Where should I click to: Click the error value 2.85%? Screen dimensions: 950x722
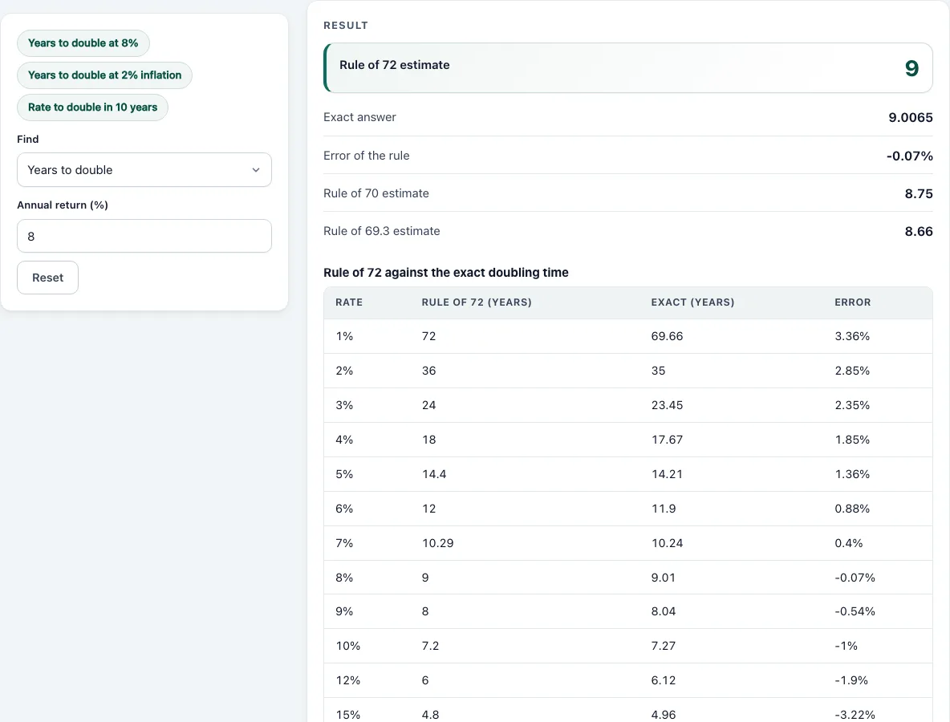tap(852, 371)
